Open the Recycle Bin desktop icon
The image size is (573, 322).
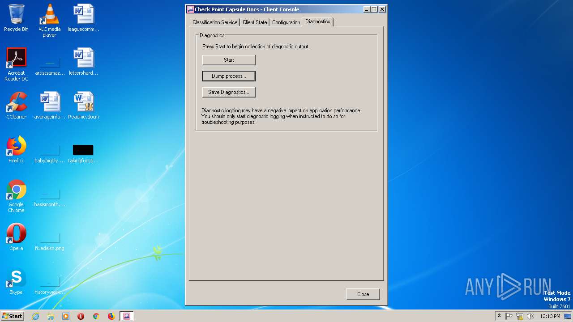(x=16, y=18)
